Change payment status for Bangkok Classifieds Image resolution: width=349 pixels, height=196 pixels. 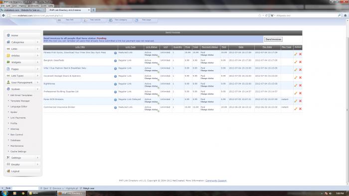point(207,63)
